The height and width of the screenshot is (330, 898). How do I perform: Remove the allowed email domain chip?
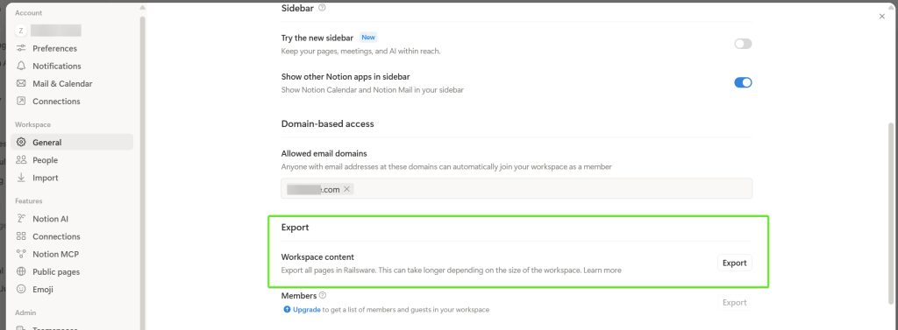click(x=346, y=189)
